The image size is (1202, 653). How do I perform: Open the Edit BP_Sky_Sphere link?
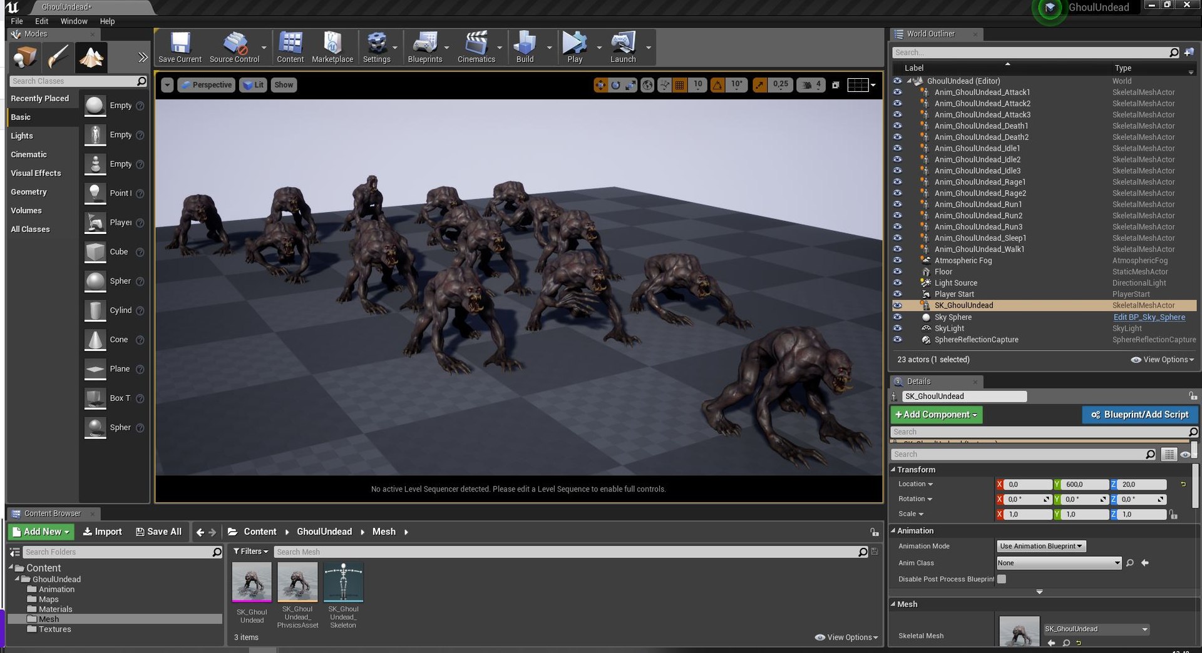click(x=1149, y=317)
